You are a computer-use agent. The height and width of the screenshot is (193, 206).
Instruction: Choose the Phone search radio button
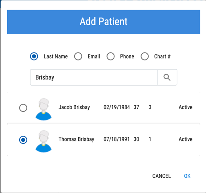[x=110, y=56]
